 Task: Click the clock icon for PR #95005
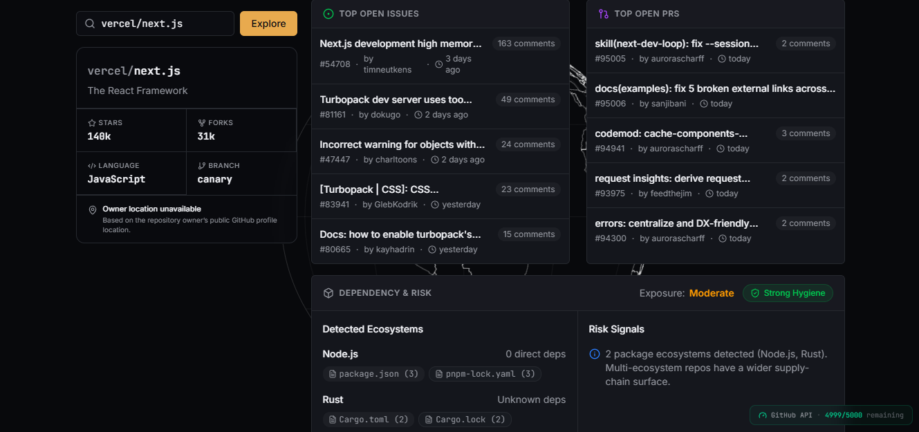click(x=722, y=59)
